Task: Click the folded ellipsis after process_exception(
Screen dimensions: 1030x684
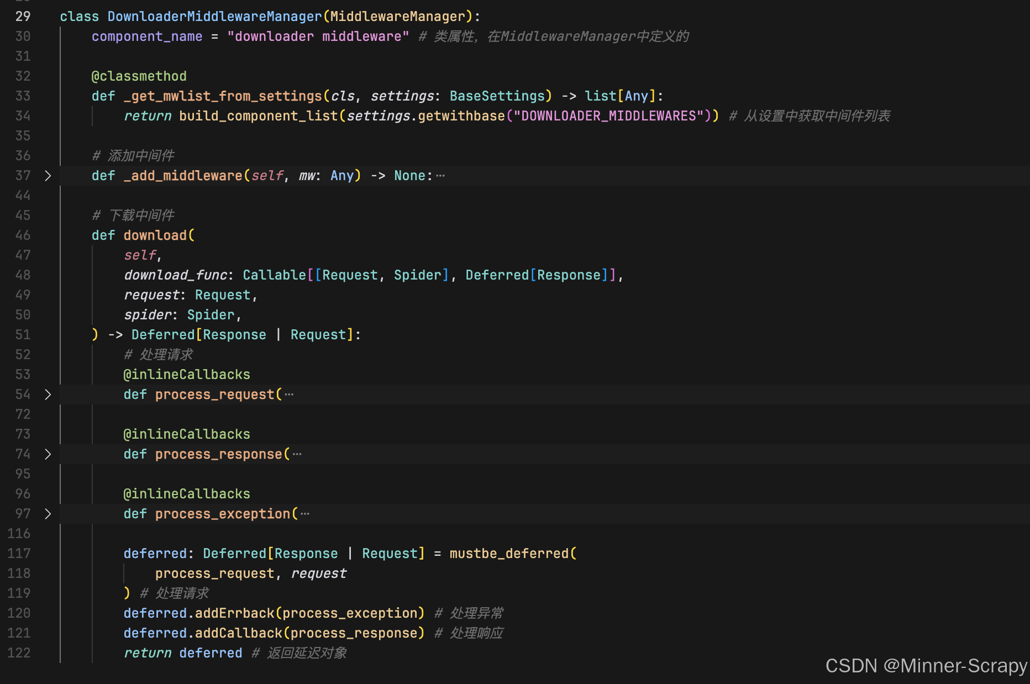Action: point(305,514)
